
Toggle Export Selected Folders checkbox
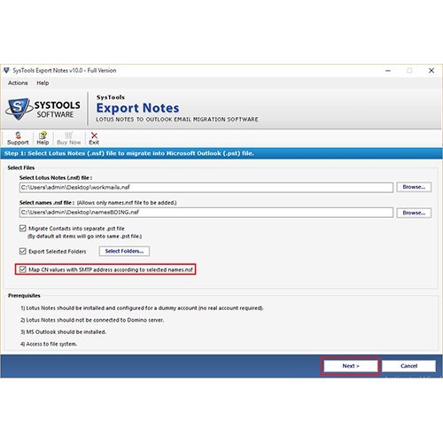pyautogui.click(x=23, y=252)
